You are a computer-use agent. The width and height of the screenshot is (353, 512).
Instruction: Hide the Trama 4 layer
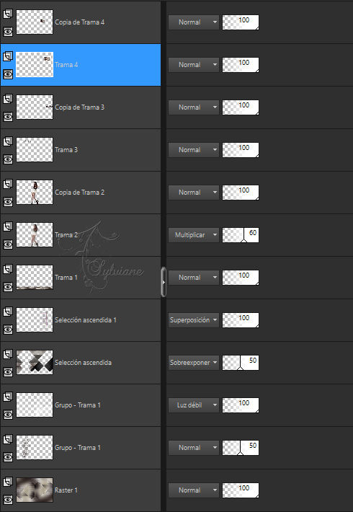click(x=8, y=74)
